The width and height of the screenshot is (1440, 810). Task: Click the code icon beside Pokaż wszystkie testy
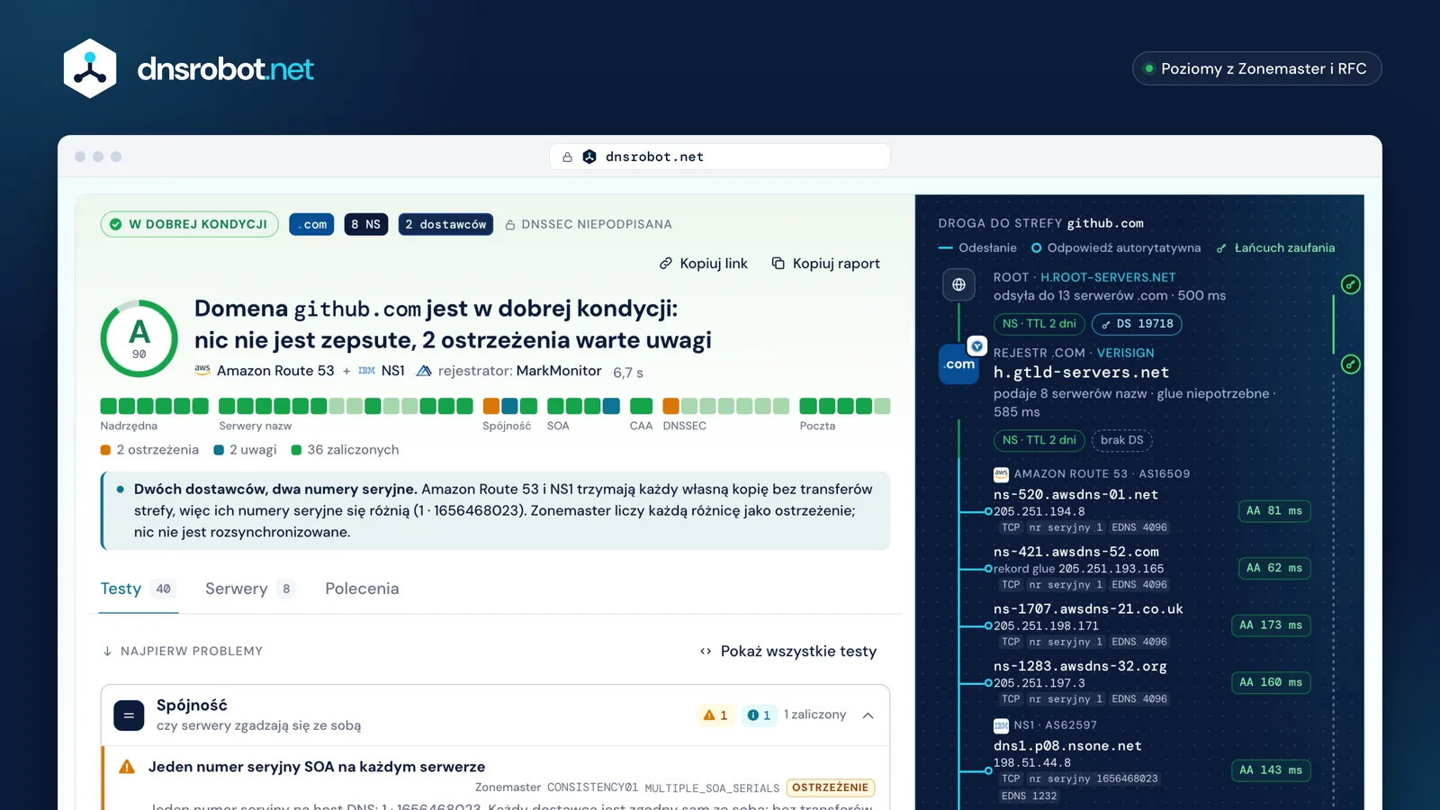(x=706, y=652)
